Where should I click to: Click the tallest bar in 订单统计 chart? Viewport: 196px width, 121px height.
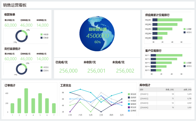(26, 101)
